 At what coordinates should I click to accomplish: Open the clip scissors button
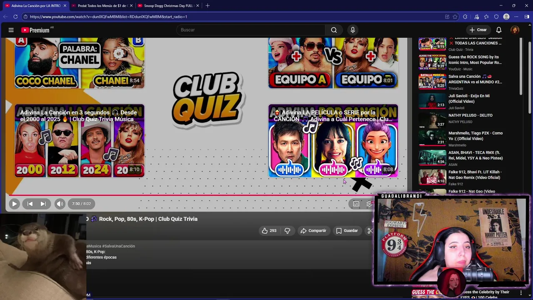[370, 230]
